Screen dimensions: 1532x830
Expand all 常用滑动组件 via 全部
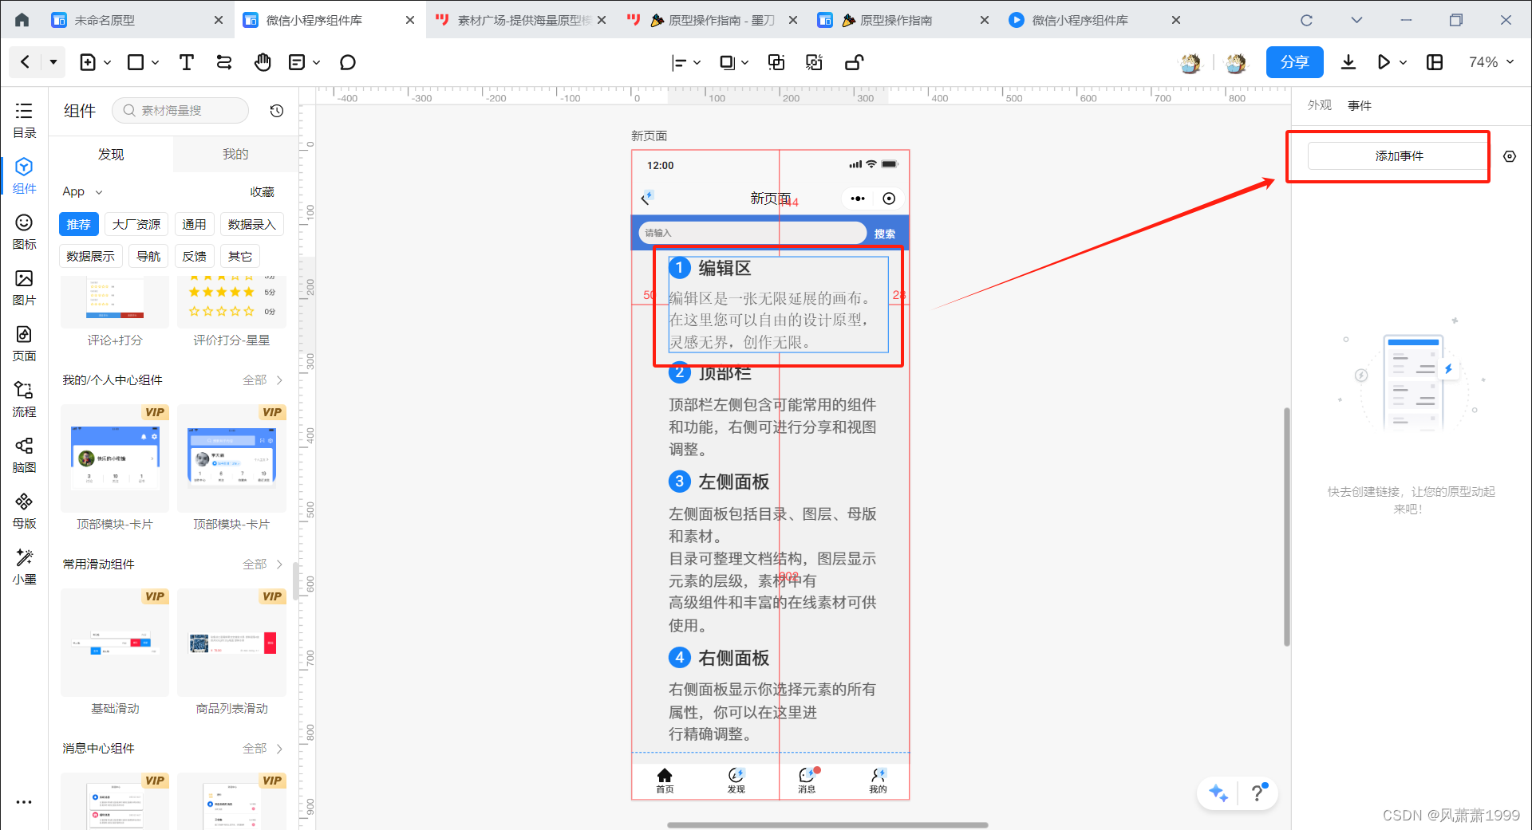coord(263,564)
